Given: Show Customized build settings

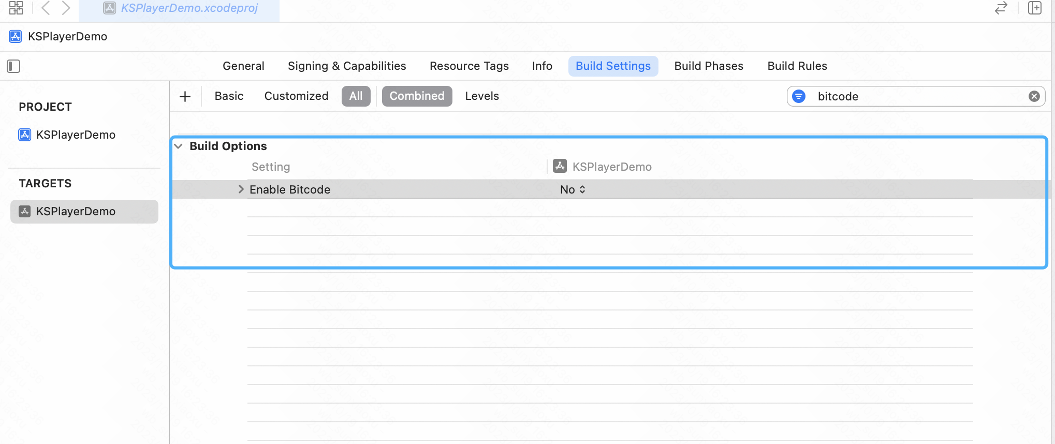Looking at the screenshot, I should click(296, 96).
